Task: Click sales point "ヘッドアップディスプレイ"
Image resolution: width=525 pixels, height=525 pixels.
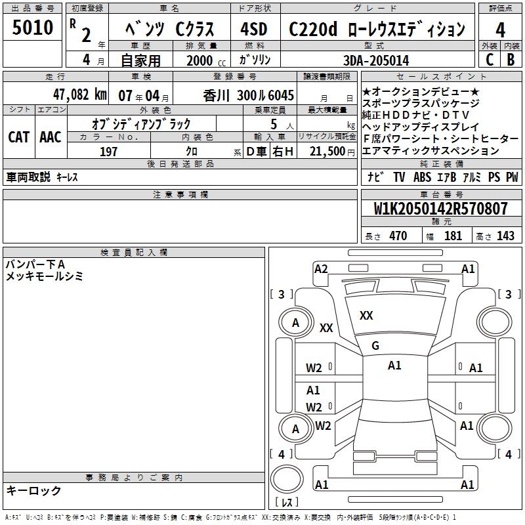Action: pyautogui.click(x=421, y=127)
